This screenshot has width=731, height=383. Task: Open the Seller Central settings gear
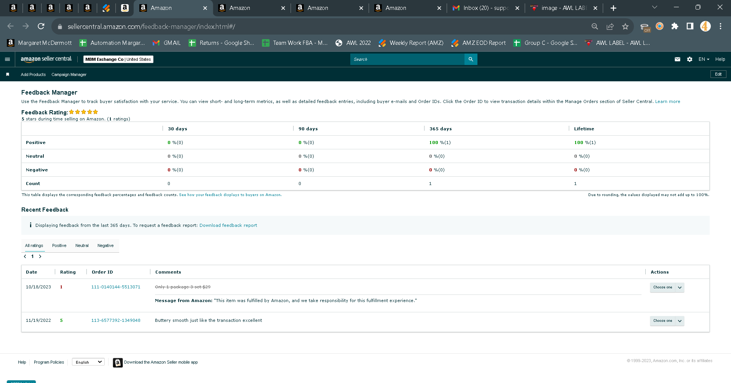click(x=690, y=59)
